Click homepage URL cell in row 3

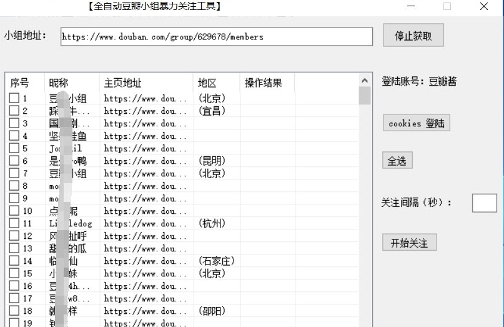[146, 124]
